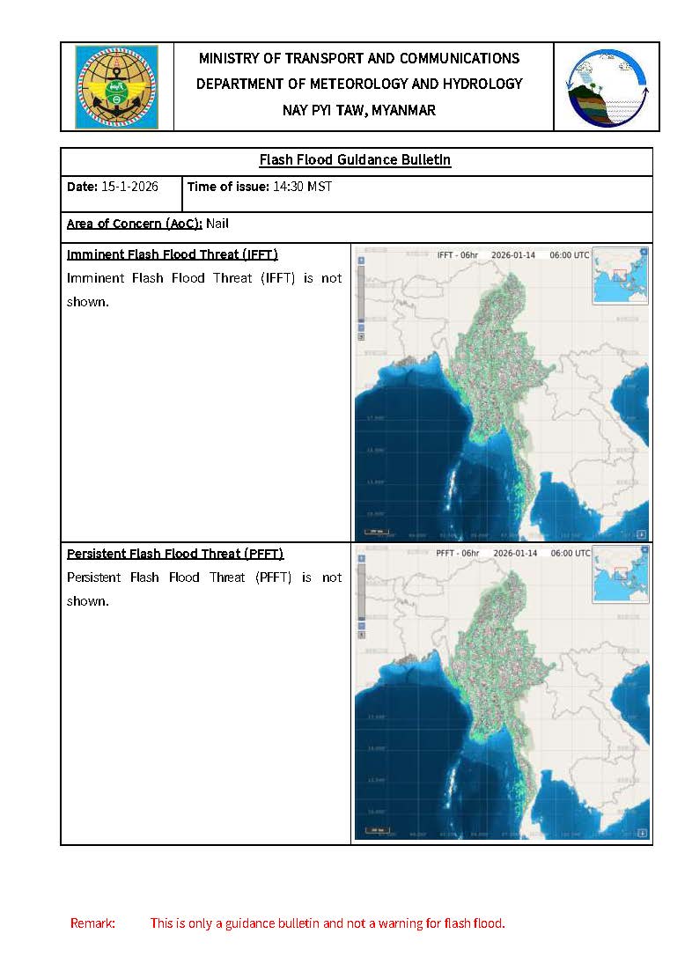The width and height of the screenshot is (692, 978).
Task: Expand the IFFT map bottom-right arrow panel
Action: 641,533
